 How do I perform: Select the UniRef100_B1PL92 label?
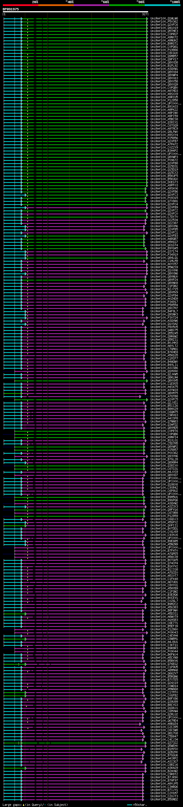click(x=164, y=66)
